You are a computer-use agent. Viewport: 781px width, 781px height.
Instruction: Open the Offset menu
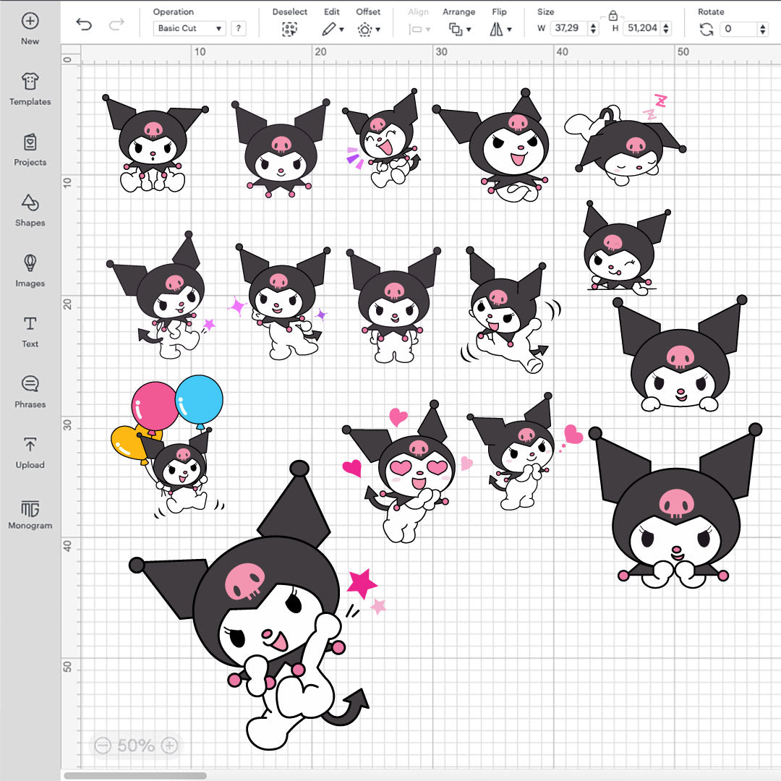(368, 29)
